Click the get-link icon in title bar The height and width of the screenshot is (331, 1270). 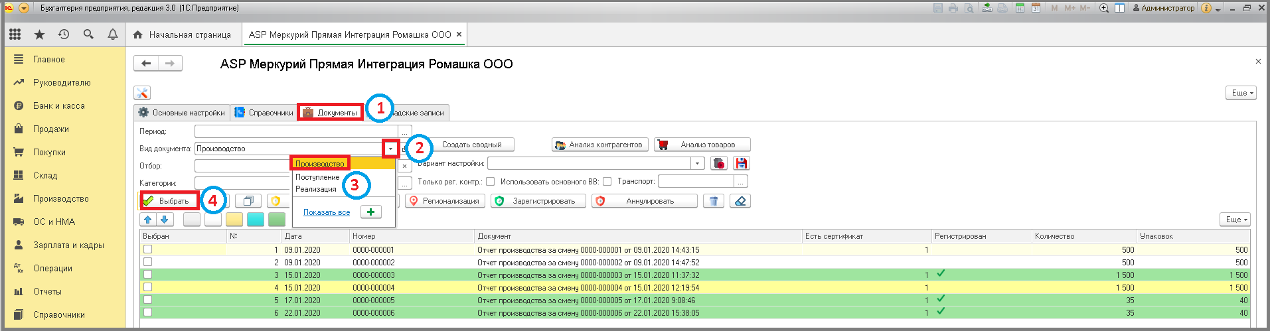pos(987,8)
